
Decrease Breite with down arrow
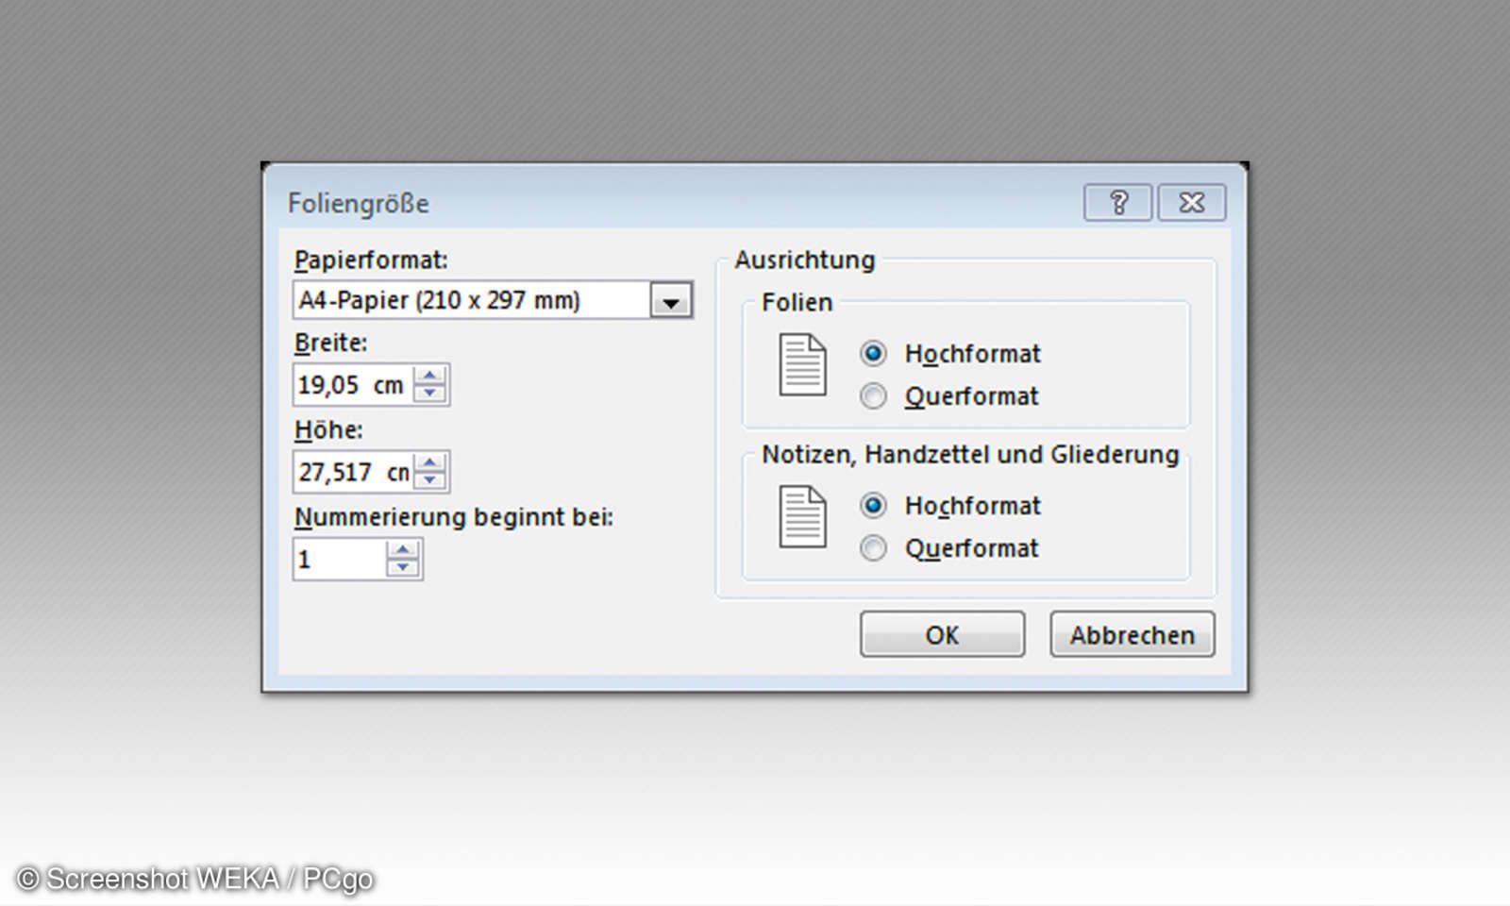tap(430, 394)
